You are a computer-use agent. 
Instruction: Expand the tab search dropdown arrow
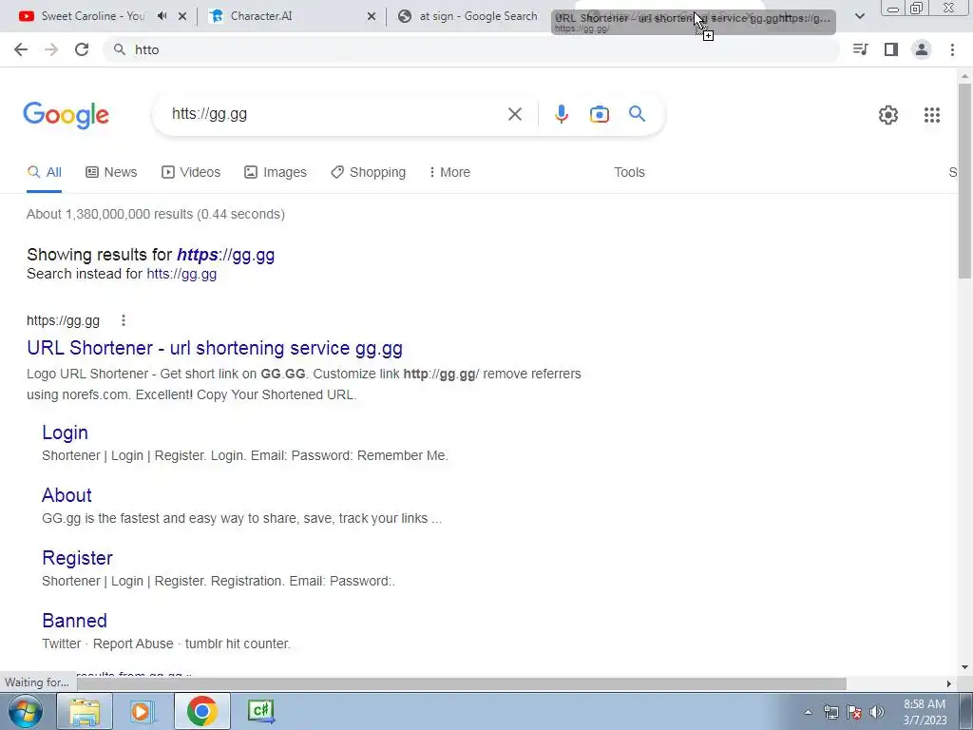click(x=859, y=16)
